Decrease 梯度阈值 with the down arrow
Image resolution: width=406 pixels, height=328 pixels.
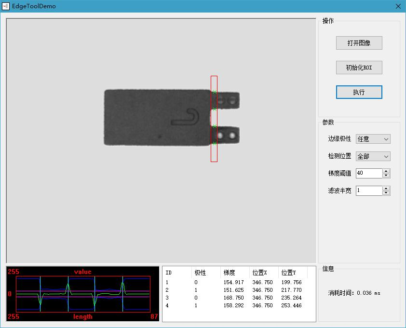click(386, 176)
